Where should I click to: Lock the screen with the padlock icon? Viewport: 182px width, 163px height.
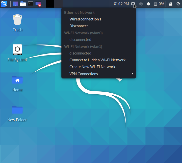(171, 4)
